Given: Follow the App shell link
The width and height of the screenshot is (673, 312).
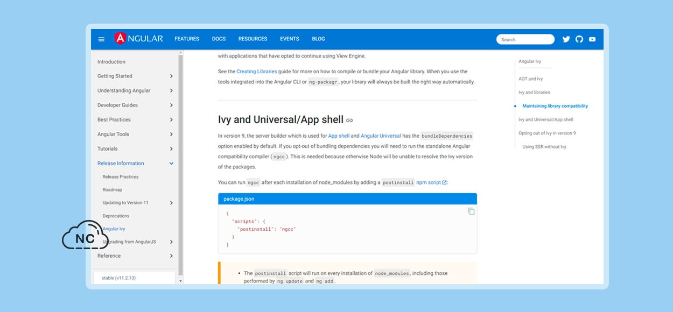Looking at the screenshot, I should click(x=339, y=136).
